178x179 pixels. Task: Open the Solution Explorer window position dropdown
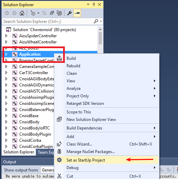point(88,4)
